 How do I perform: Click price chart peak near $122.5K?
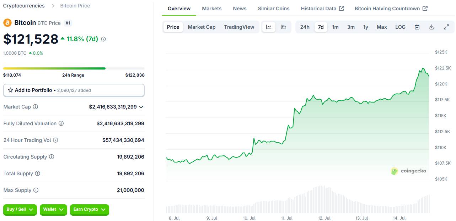point(423,68)
